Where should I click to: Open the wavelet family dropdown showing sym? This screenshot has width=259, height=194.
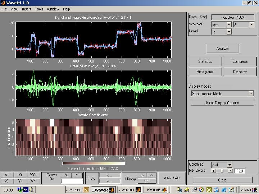point(221,25)
